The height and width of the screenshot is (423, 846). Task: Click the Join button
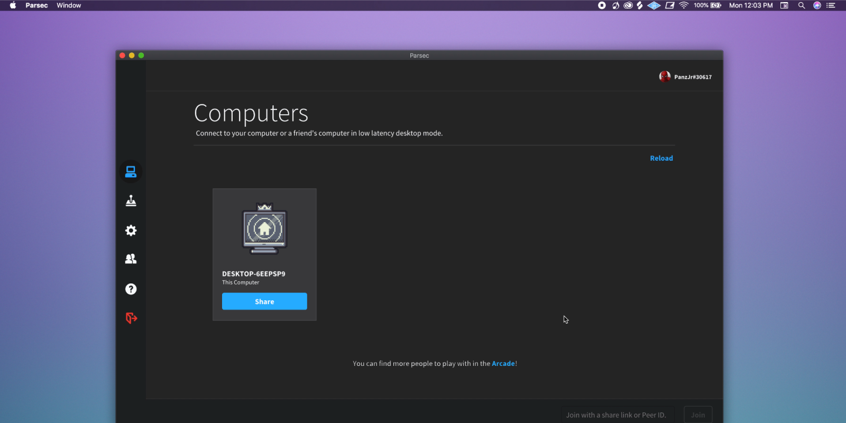pos(697,415)
